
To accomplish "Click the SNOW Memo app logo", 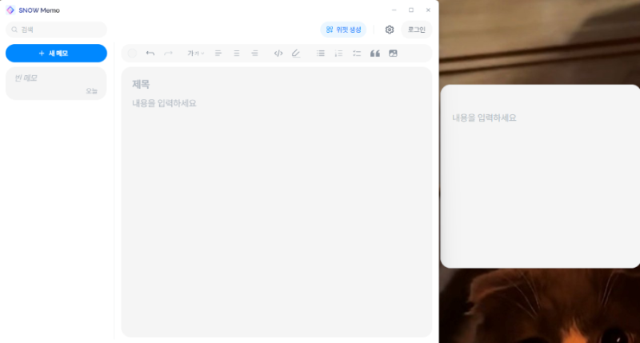I will click(x=10, y=10).
